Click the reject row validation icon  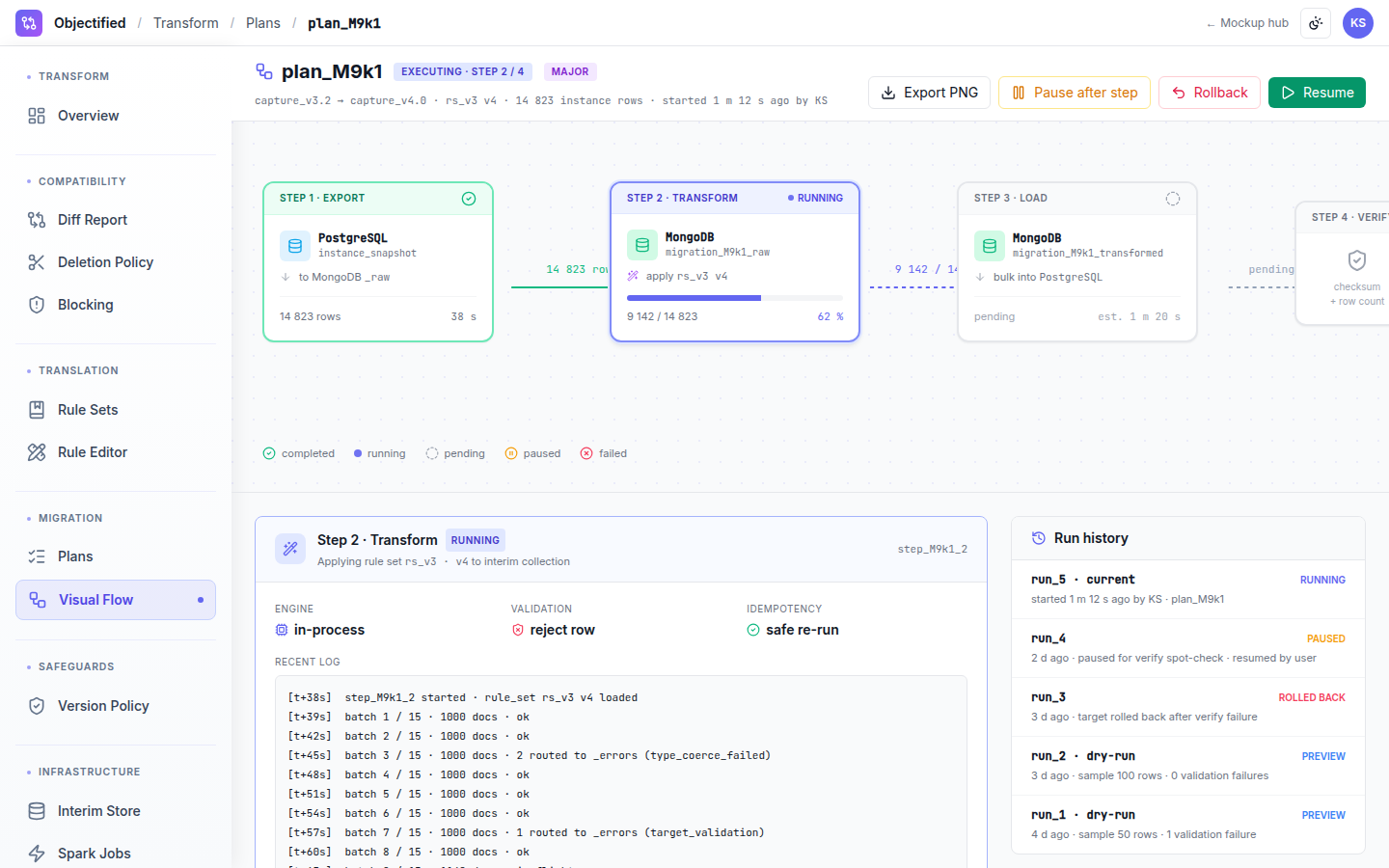pos(518,630)
